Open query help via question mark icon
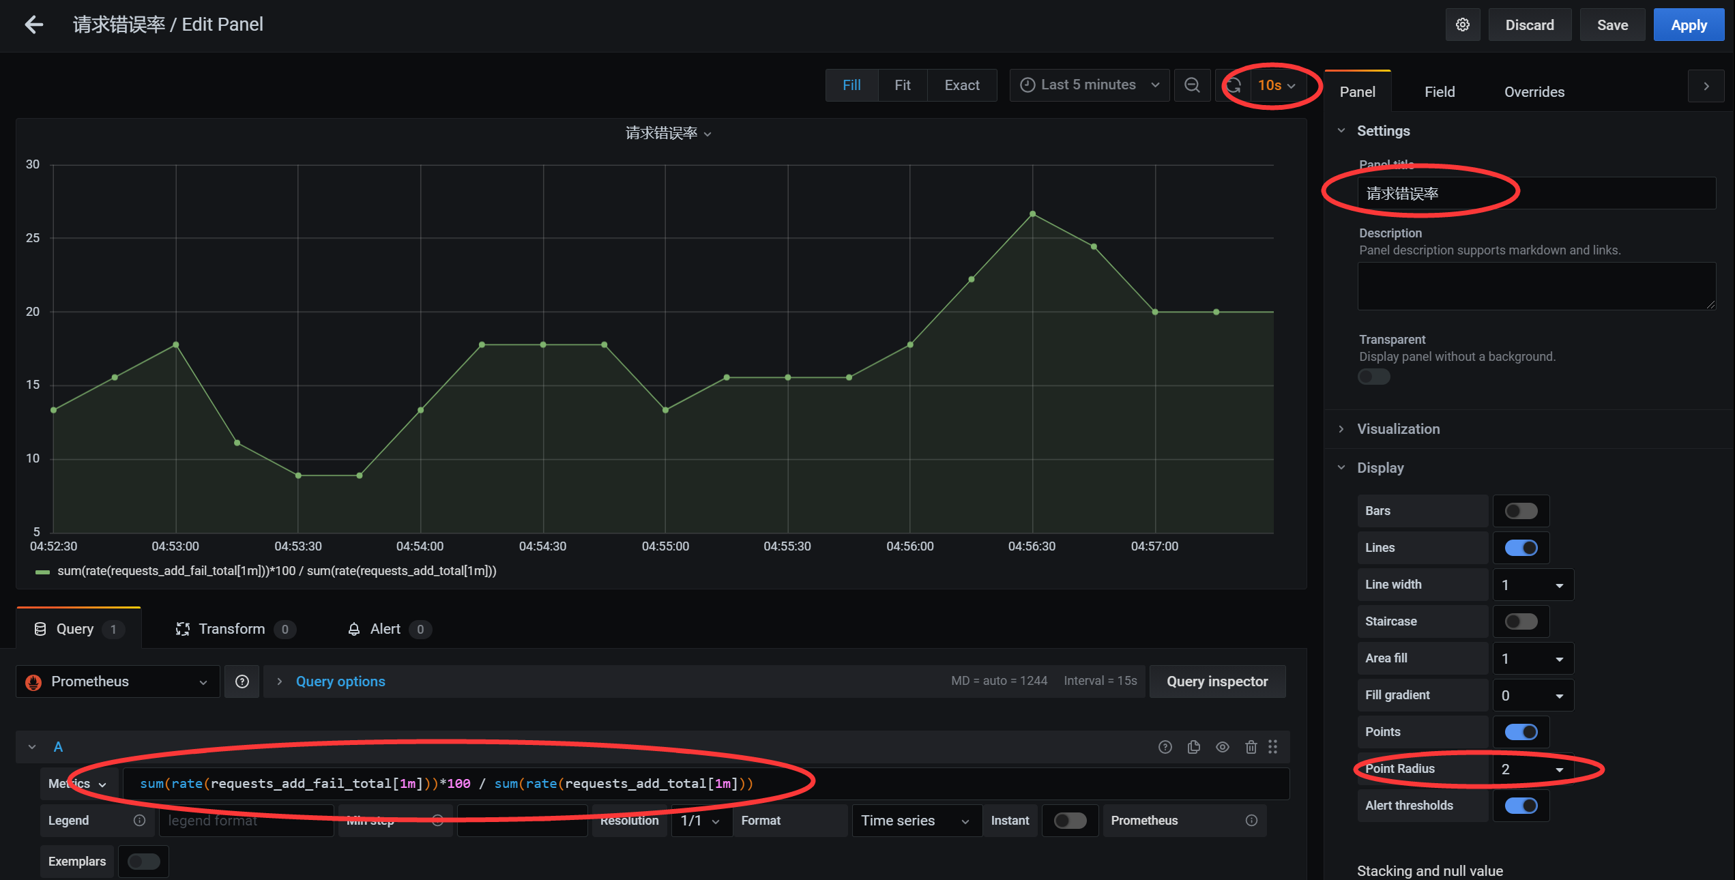Image resolution: width=1735 pixels, height=880 pixels. coord(1165,746)
